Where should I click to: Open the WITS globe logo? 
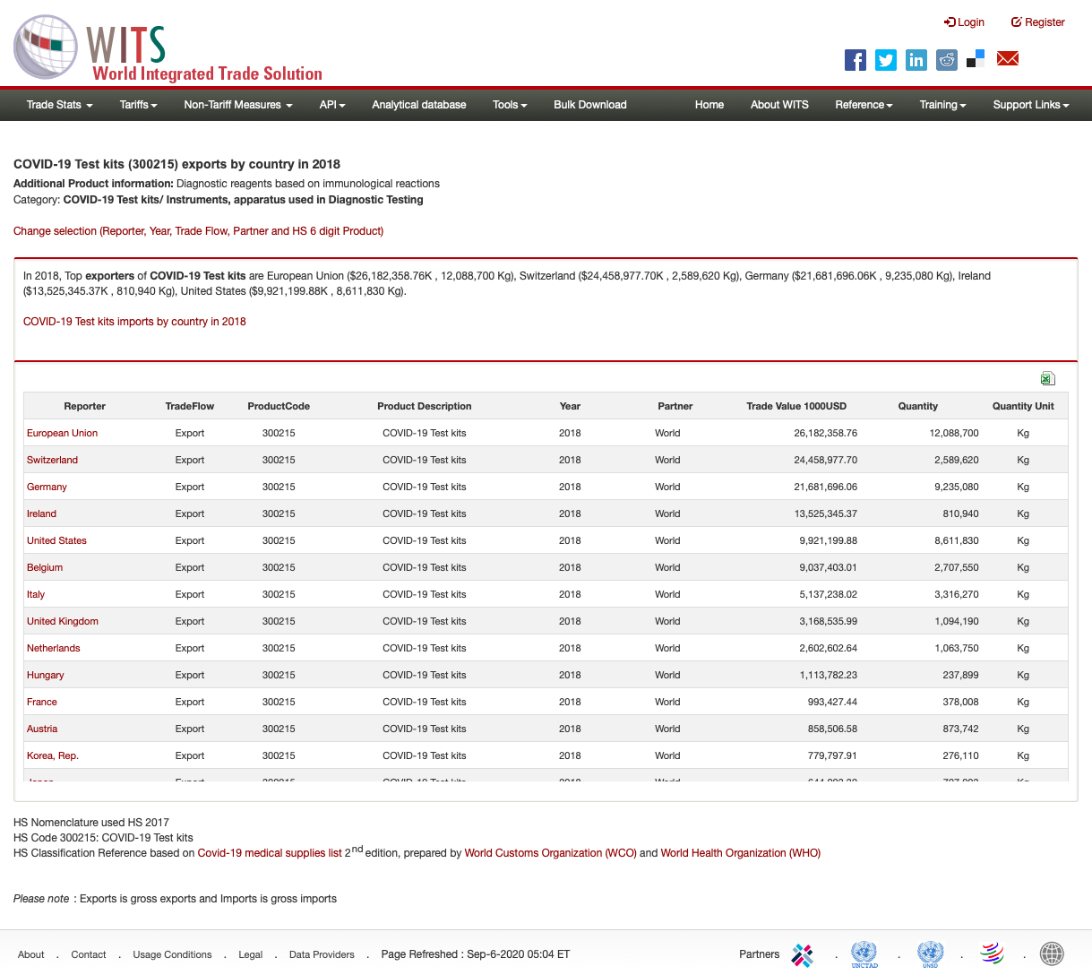point(46,47)
